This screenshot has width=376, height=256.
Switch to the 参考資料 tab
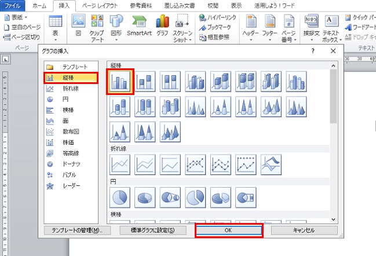pos(141,6)
